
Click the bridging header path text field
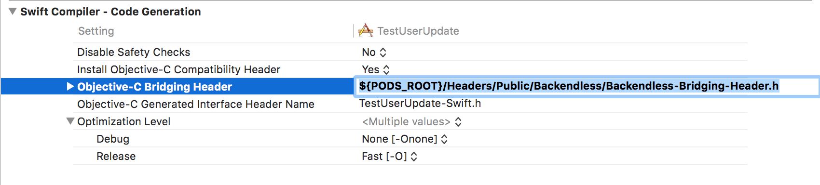[x=587, y=86]
